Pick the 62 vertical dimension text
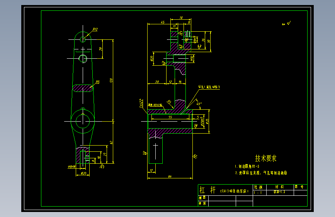Screen dimensions: 335x217 [111, 142]
